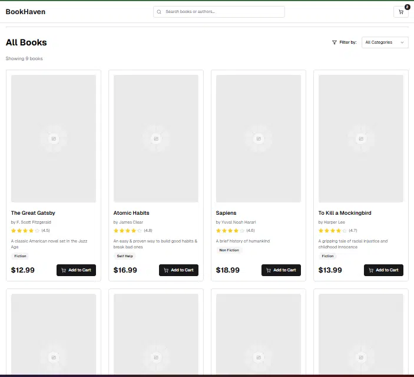
Task: Add Atomic Habits to cart
Action: pyautogui.click(x=178, y=270)
